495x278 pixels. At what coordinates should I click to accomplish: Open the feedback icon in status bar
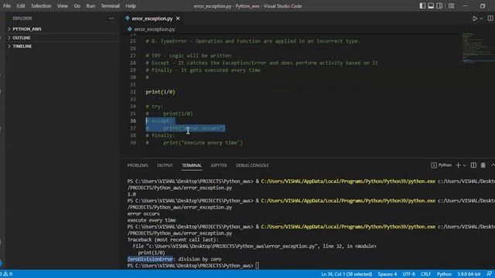(489, 274)
